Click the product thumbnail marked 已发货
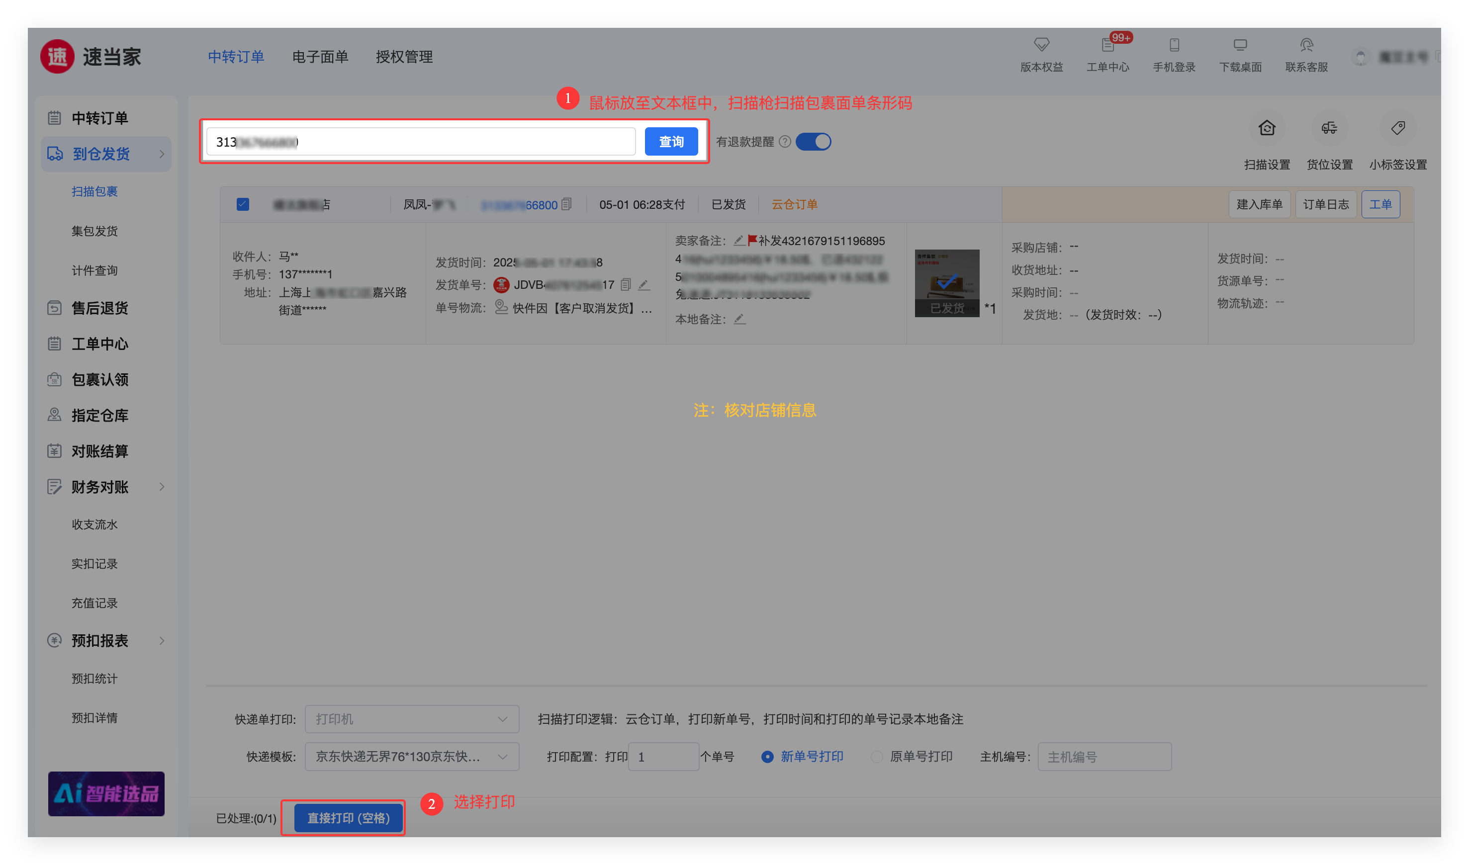Viewport: 1469px width, 865px height. [x=947, y=283]
